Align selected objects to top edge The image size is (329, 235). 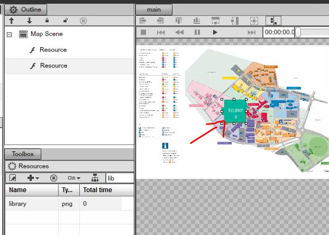pos(178,21)
